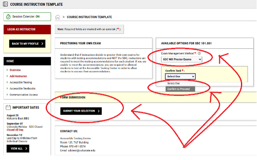The height and width of the screenshot is (160, 257).
Task: Click the email sdctest@colostate.edu
Action: [82, 151]
